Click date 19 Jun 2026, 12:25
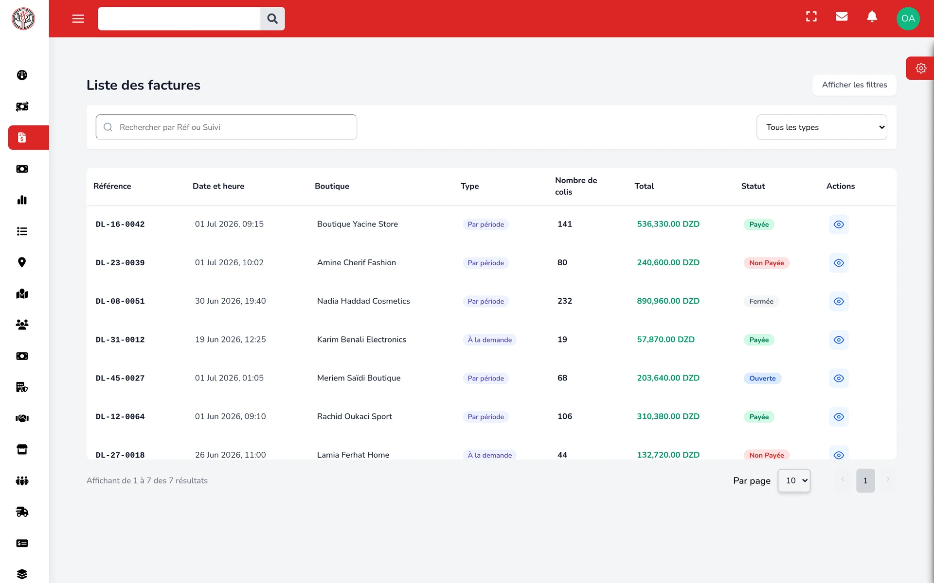 coord(231,339)
